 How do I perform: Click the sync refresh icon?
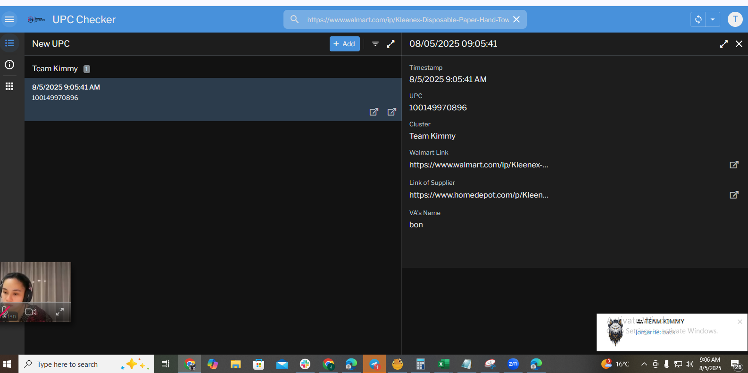(698, 19)
